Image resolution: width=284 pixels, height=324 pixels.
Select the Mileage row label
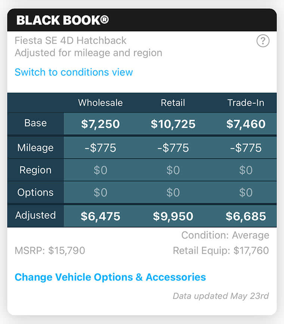pyautogui.click(x=35, y=148)
